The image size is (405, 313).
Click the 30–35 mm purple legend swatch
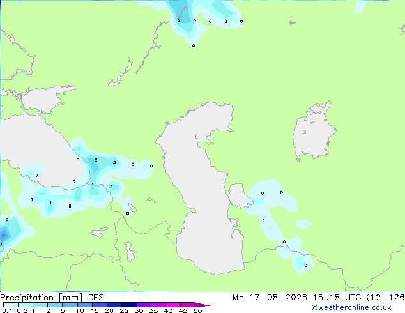coord(143,305)
